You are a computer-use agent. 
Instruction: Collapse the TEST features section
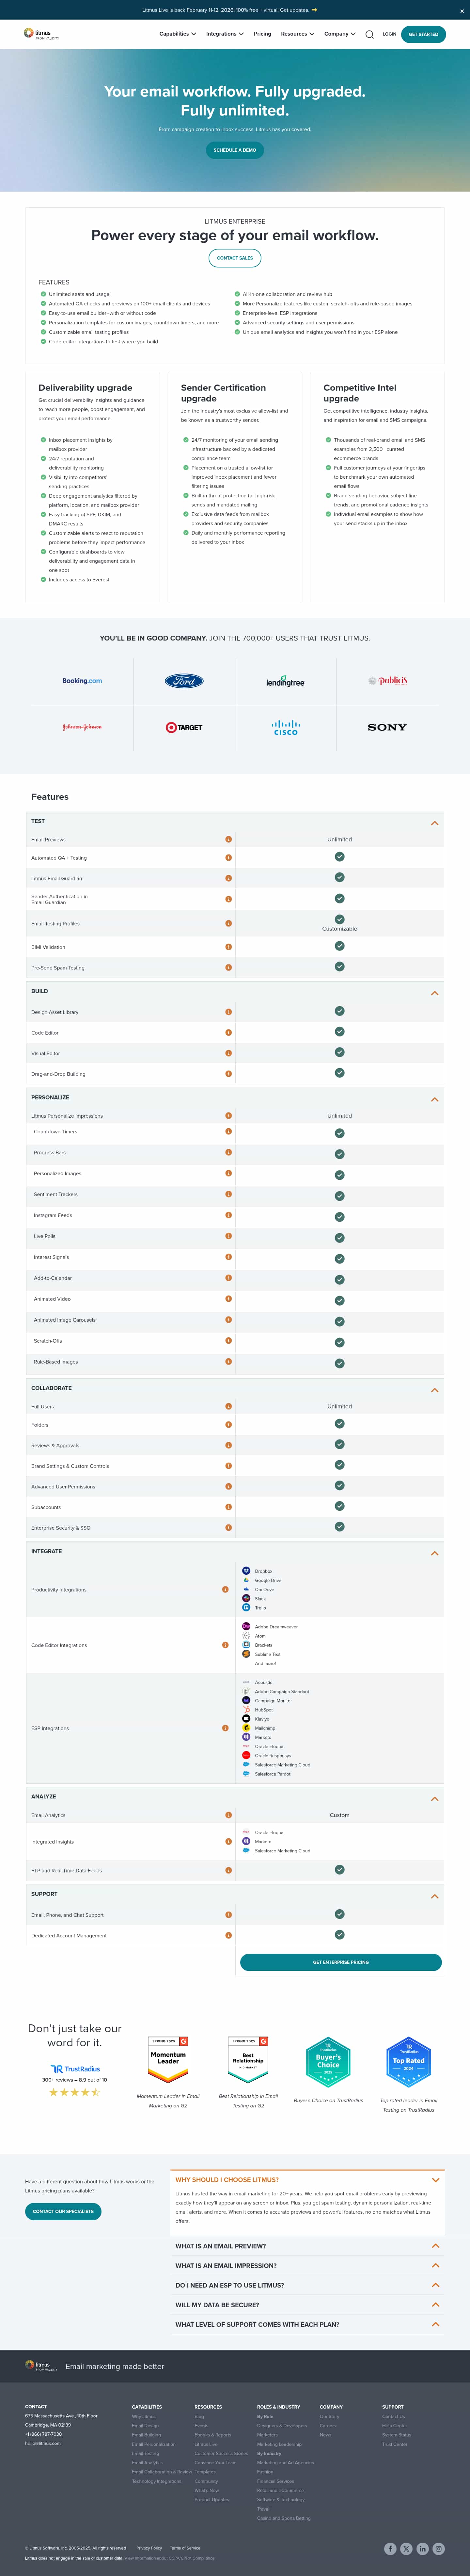(434, 823)
